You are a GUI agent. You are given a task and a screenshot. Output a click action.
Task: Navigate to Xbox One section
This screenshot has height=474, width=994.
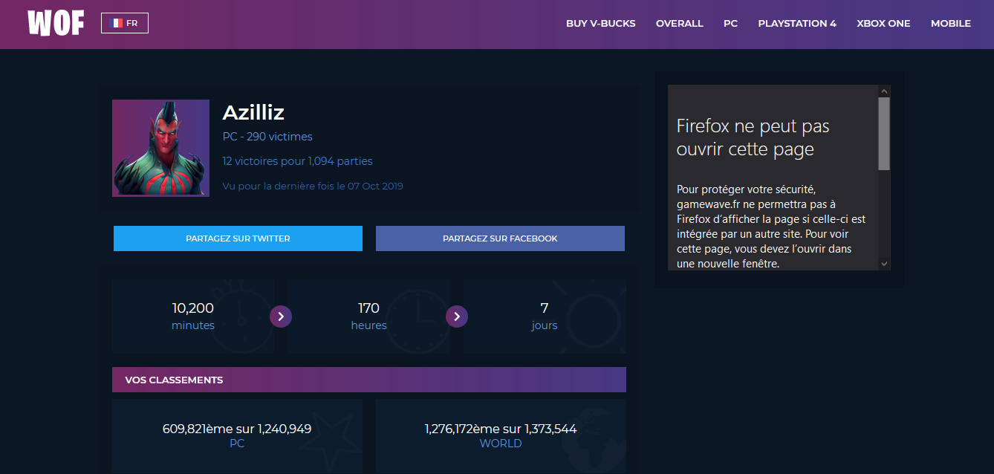(x=883, y=24)
